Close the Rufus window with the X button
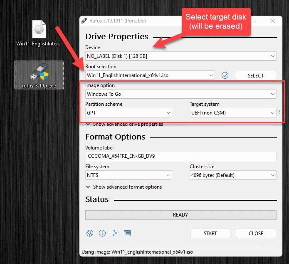289x264 pixels. coord(273,21)
